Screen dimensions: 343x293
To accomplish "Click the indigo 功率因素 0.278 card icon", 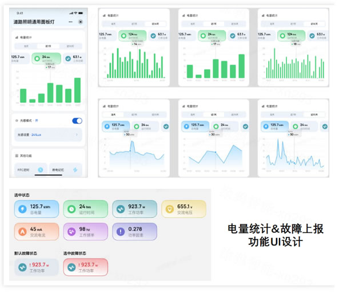I will (121, 231).
